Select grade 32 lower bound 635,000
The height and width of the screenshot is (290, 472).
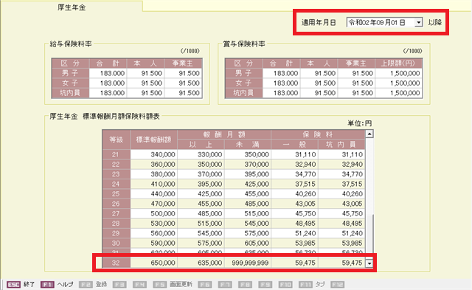point(201,263)
